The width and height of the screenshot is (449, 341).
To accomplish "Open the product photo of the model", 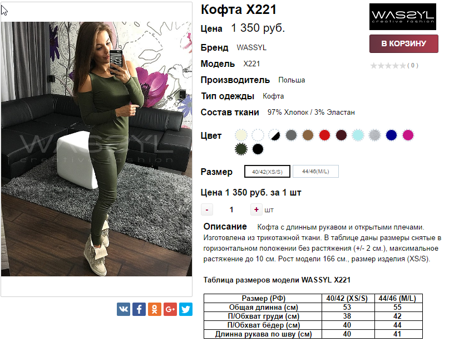I will click(x=96, y=149).
